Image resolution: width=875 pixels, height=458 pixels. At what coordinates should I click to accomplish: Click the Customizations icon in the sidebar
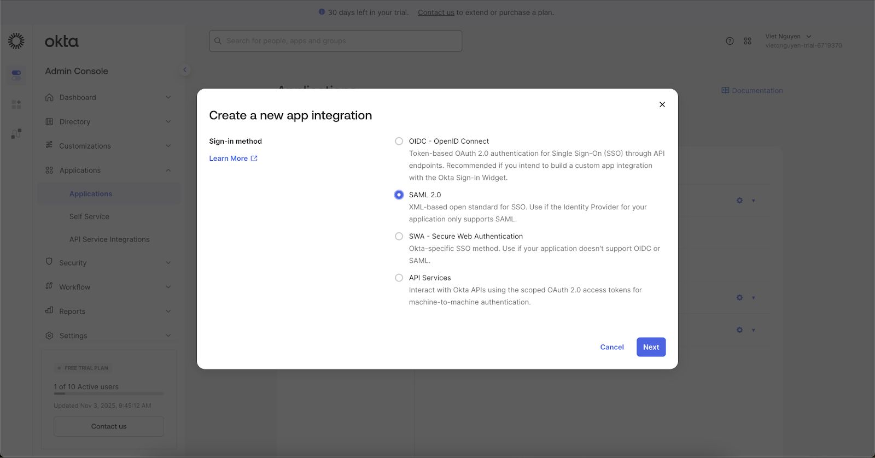[49, 145]
